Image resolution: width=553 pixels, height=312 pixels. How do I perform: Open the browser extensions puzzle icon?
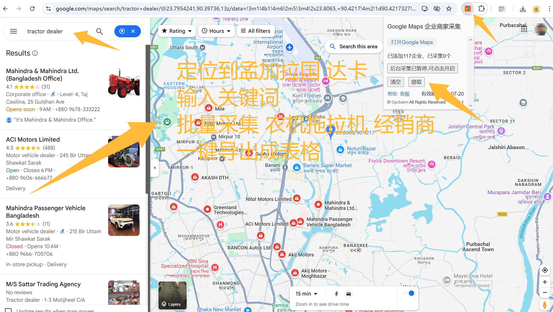[481, 9]
